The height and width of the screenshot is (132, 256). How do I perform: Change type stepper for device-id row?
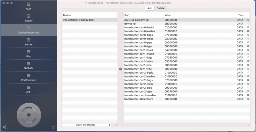[248, 24]
